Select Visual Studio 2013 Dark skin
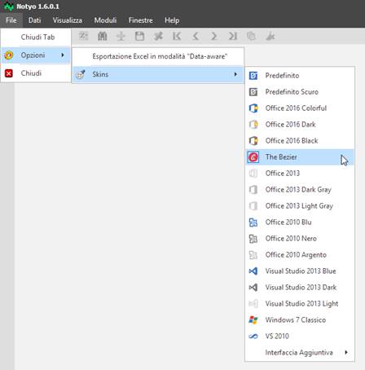Viewport: 365px width, 370px height. click(x=300, y=288)
